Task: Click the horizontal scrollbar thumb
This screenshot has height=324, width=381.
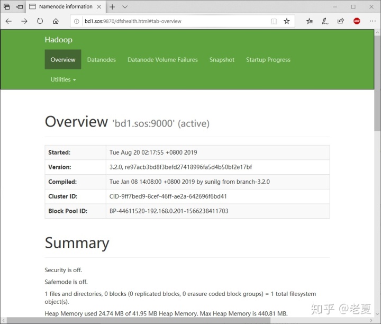Action: [139, 320]
